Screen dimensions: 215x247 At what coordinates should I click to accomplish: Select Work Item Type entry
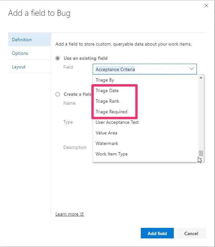coord(111,154)
